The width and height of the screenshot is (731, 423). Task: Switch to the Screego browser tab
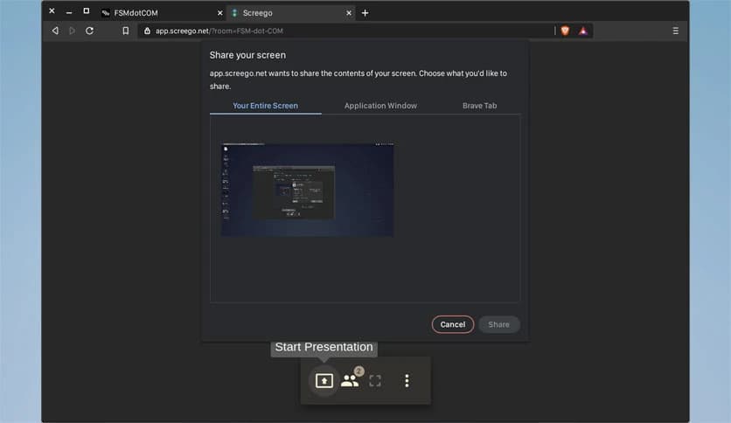pyautogui.click(x=291, y=13)
